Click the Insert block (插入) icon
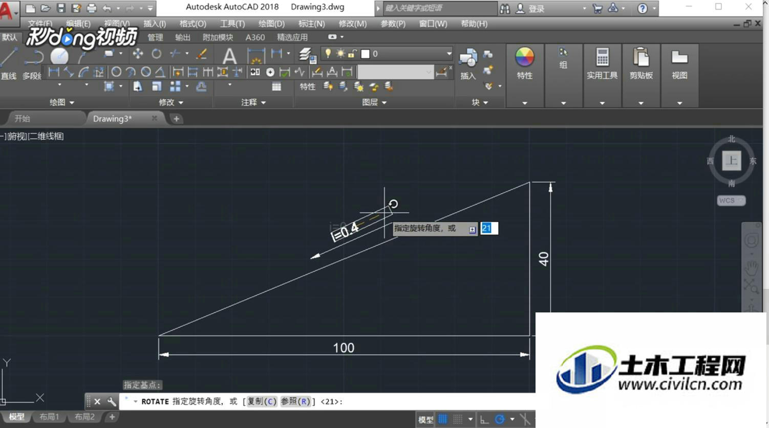This screenshot has width=769, height=428. pos(467,64)
